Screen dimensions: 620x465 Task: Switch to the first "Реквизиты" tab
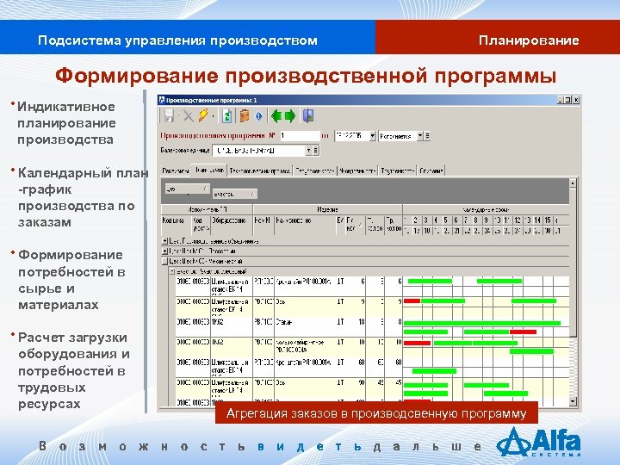point(176,170)
